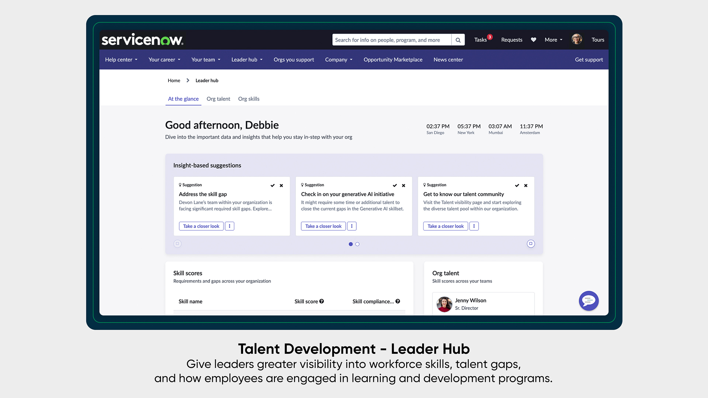Open the Leader hub dropdown menu

pyautogui.click(x=247, y=60)
